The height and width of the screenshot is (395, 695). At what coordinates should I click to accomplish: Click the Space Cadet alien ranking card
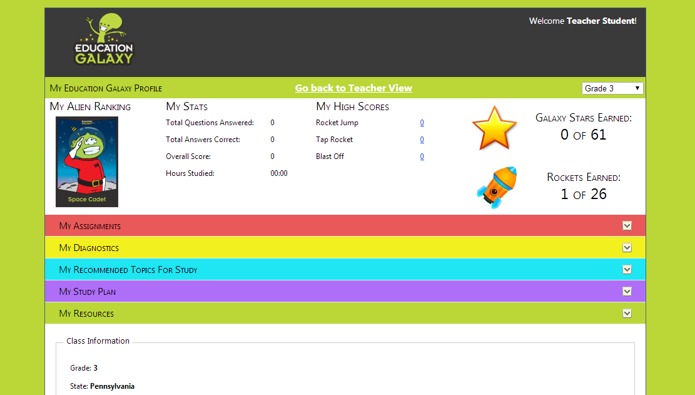pos(87,162)
